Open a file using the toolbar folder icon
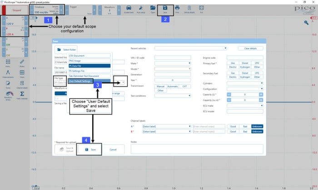Image resolution: width=318 pixels, height=190 pixels. (153, 9)
